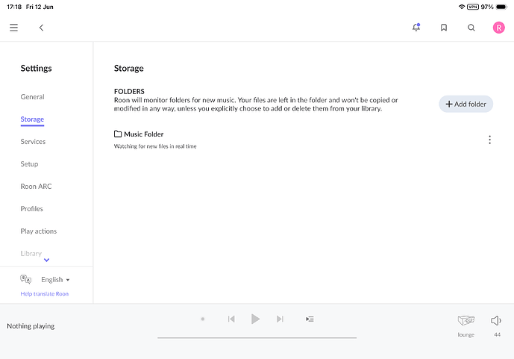
Task: Open the hamburger navigation menu
Action: pyautogui.click(x=13, y=28)
